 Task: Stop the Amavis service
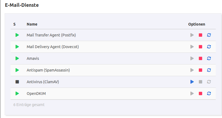pyautogui.click(x=200, y=58)
